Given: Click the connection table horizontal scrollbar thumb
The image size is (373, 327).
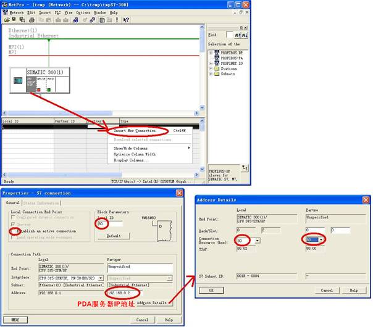Looking at the screenshot, I should [64, 175].
